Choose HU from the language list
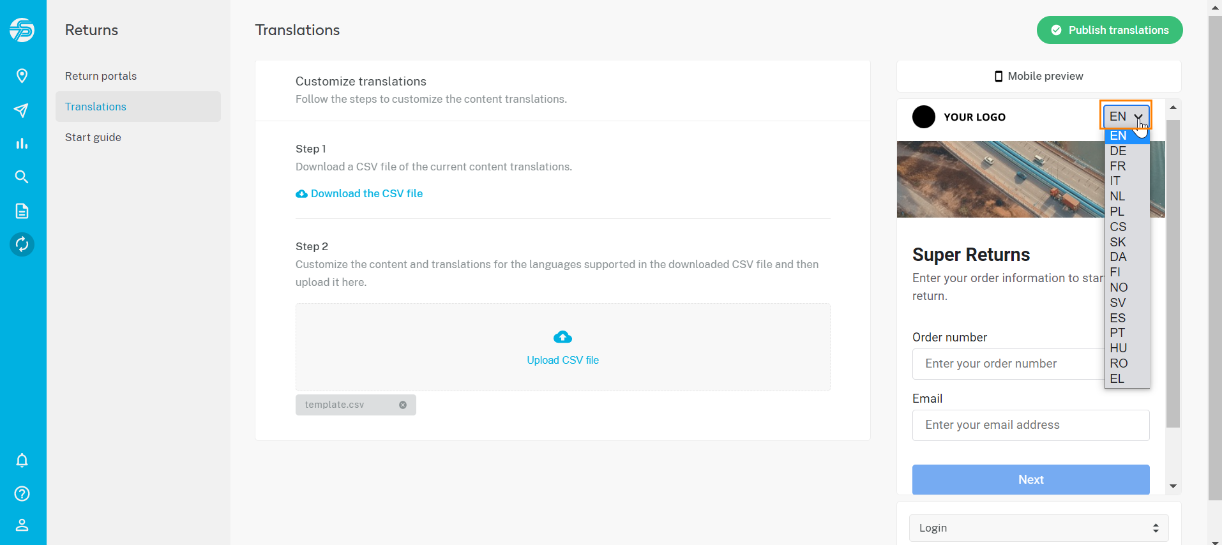The image size is (1222, 545). pos(1128,348)
